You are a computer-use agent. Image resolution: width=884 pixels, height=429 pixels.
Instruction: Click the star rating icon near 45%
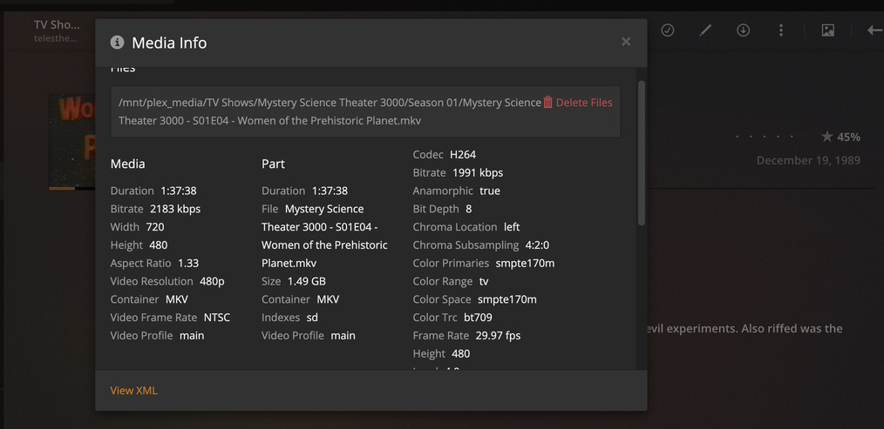point(827,137)
